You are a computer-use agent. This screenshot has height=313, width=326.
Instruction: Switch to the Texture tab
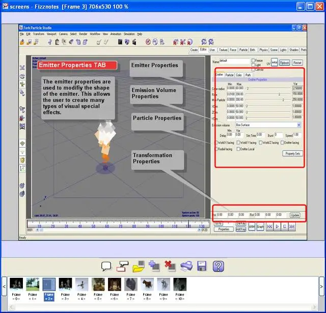pos(223,50)
